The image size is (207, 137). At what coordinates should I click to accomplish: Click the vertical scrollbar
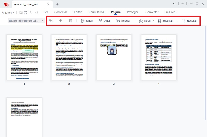click(205, 73)
